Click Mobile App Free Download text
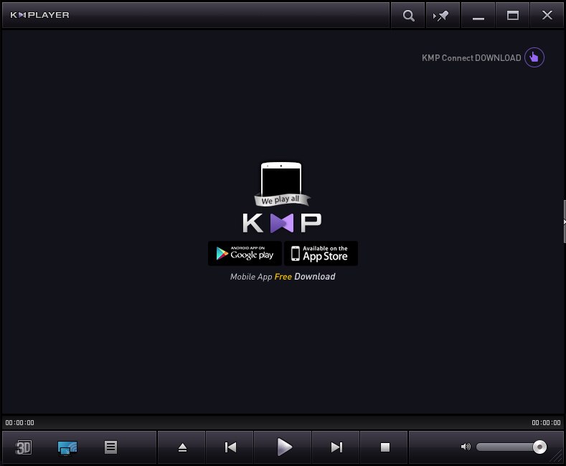566x466 pixels. pos(283,277)
